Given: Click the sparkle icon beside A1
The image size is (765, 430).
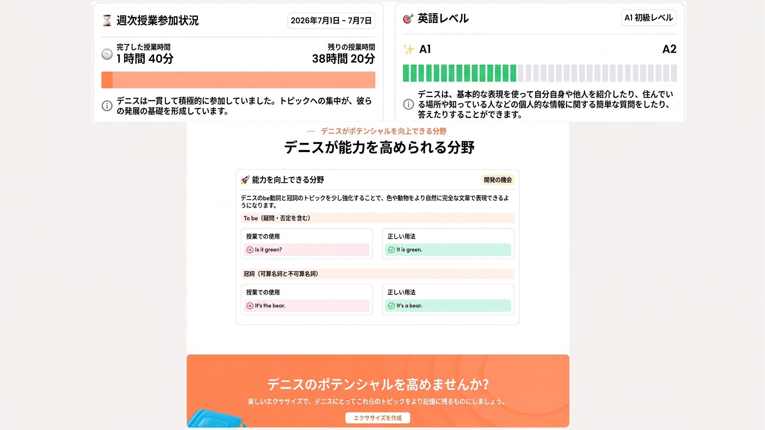Looking at the screenshot, I should (409, 49).
